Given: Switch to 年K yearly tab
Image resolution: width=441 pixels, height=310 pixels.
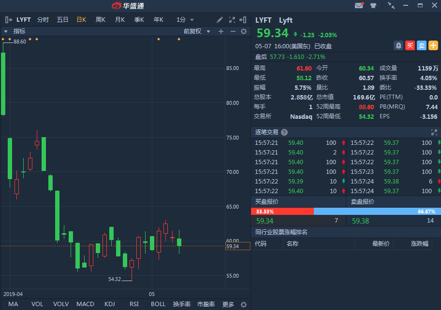Looking at the screenshot, I should pos(158,20).
